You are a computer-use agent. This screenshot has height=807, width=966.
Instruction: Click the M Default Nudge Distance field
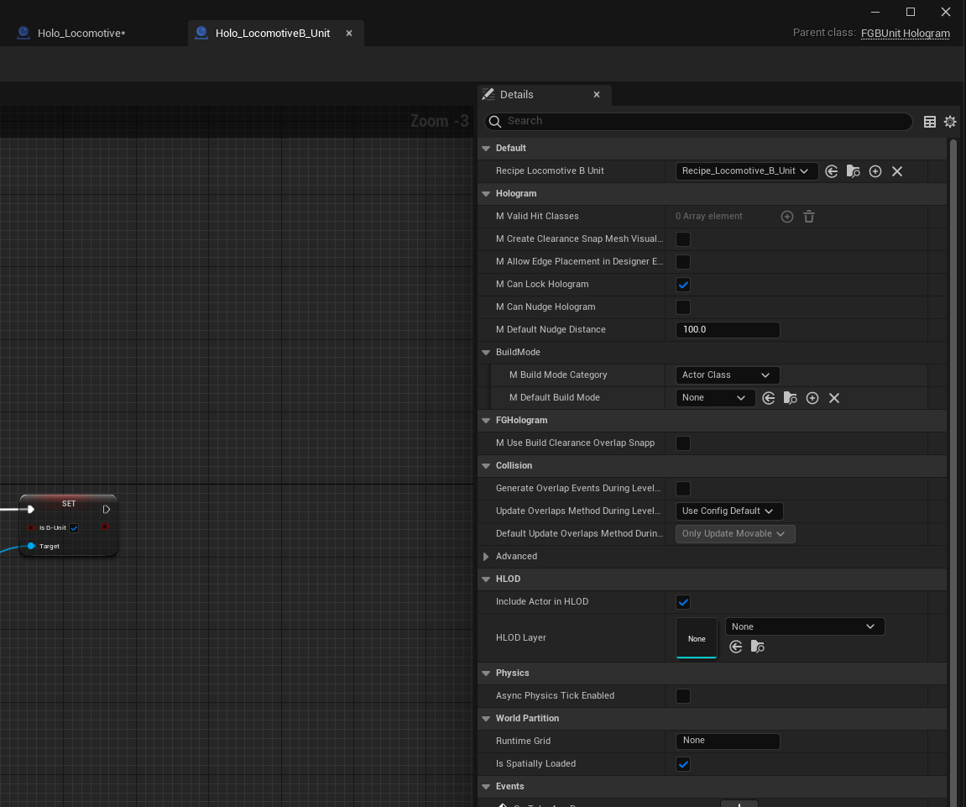(727, 330)
